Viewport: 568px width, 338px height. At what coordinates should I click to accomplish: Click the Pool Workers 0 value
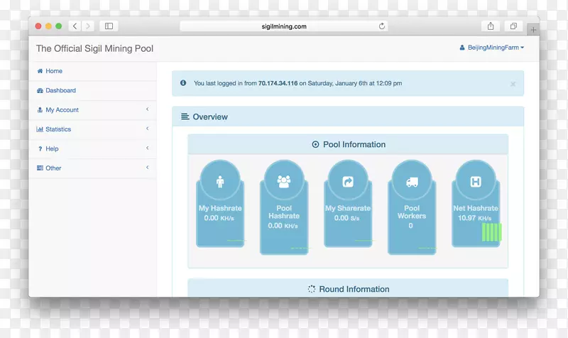411,226
